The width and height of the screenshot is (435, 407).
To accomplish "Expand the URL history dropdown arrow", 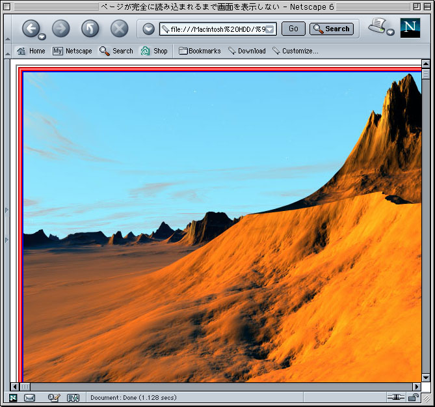I will pos(270,29).
